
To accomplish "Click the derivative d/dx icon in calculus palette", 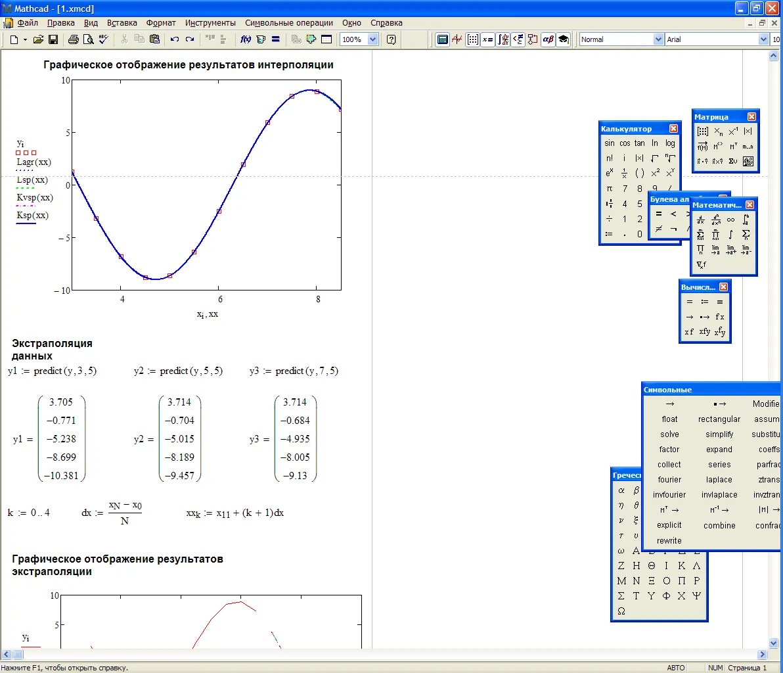I will [700, 220].
